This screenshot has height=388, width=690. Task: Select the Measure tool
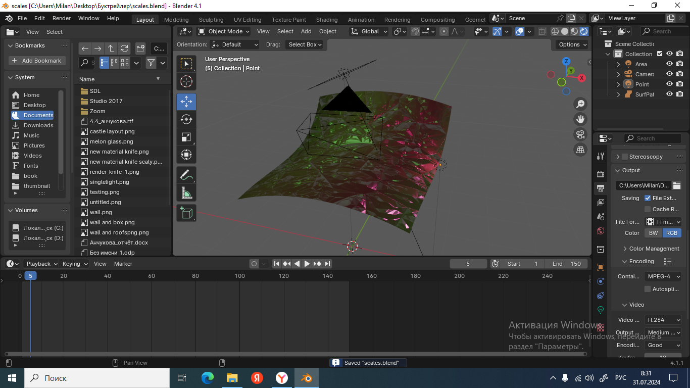point(186,193)
